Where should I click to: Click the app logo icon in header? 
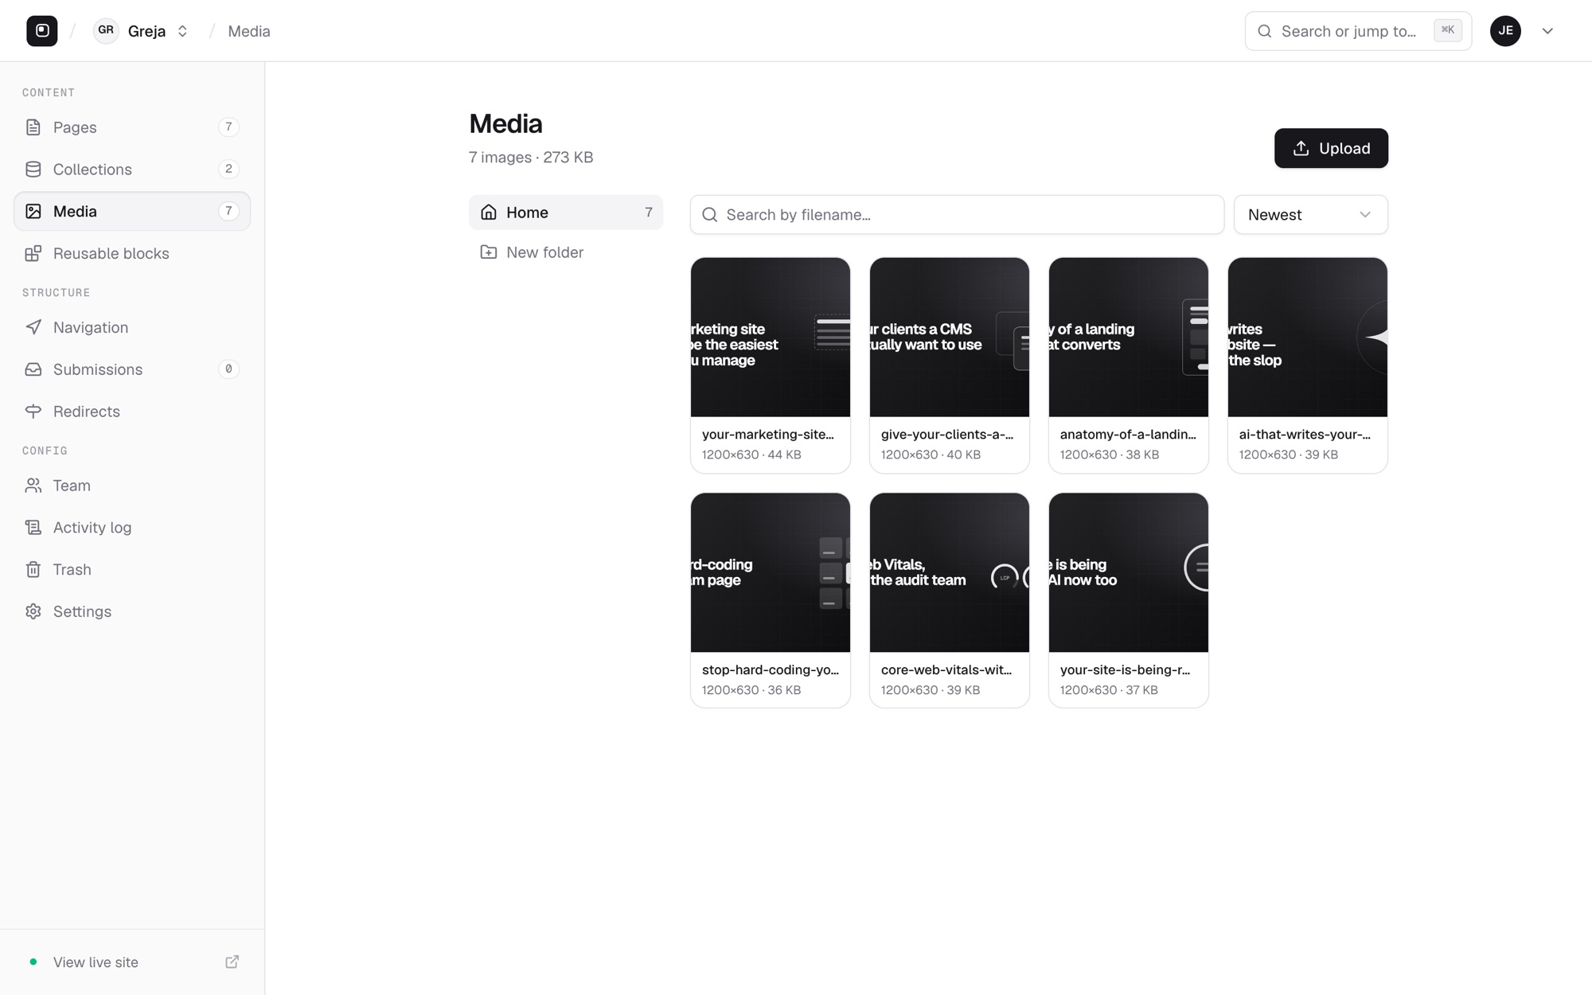[42, 31]
